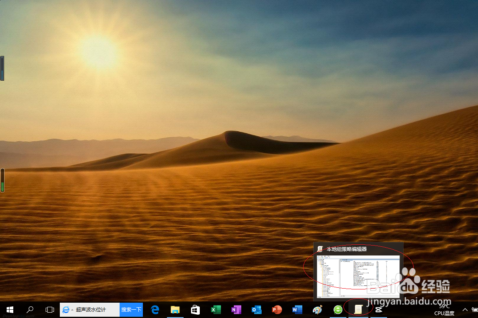Open OneNote from the taskbar

pos(236,309)
